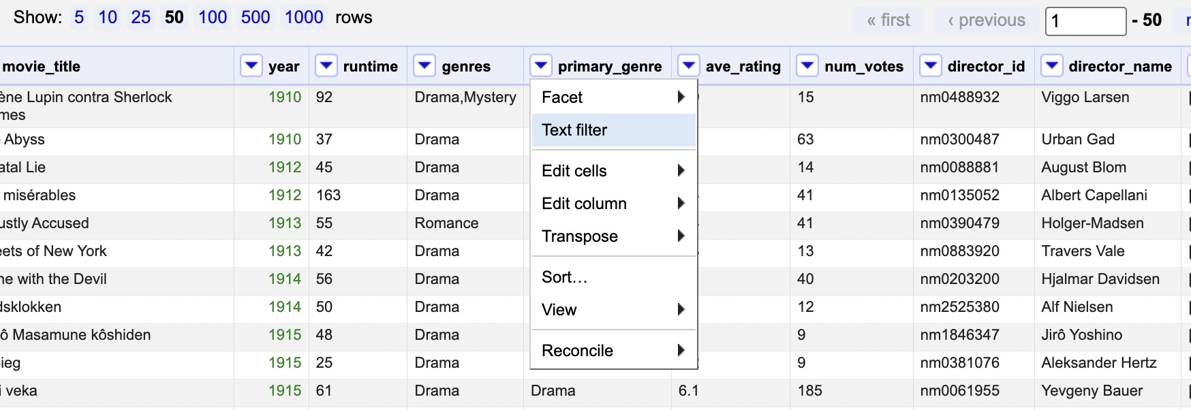Click the Masamune kôshiden title cell
The image size is (1191, 410).
click(x=76, y=335)
